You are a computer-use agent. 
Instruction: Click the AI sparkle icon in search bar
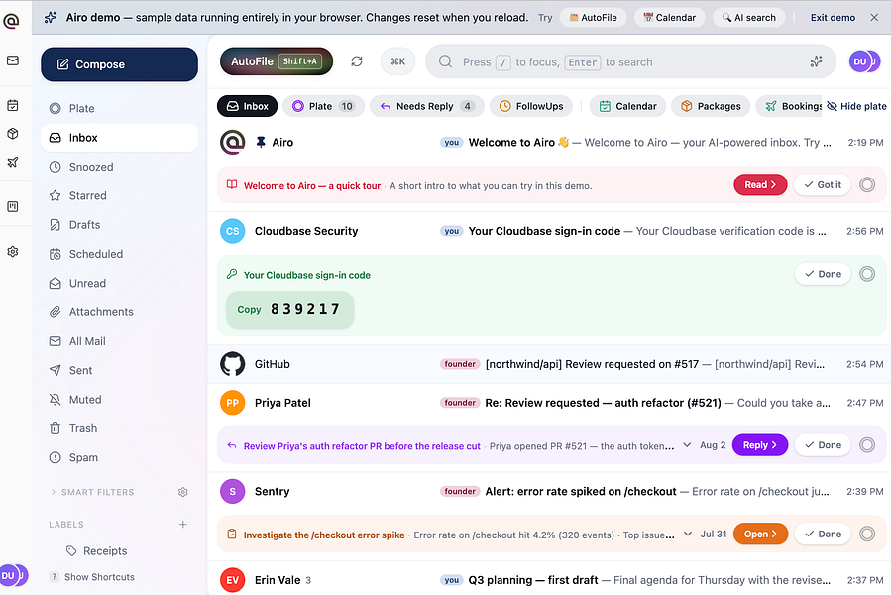816,61
